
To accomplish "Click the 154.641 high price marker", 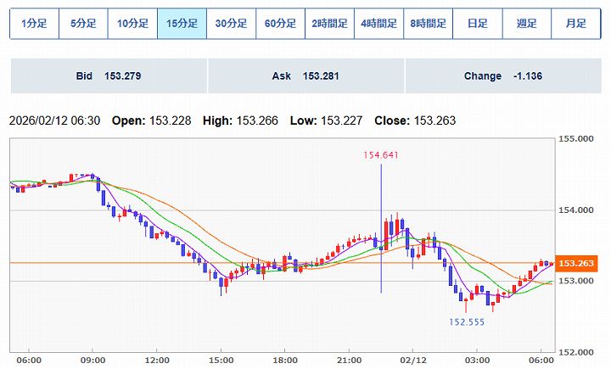I will pos(380,155).
